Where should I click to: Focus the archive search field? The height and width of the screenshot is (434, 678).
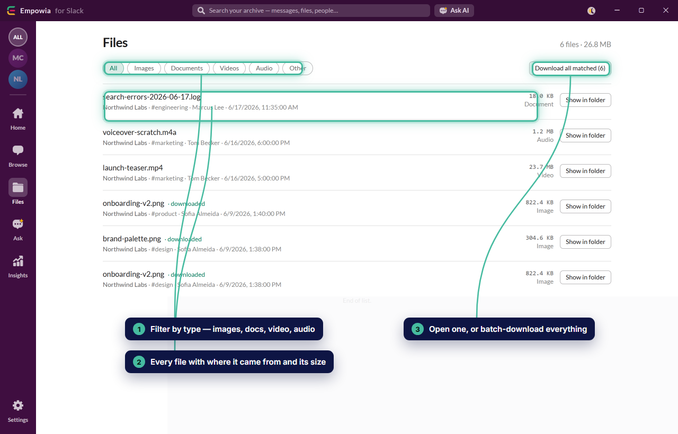point(311,11)
